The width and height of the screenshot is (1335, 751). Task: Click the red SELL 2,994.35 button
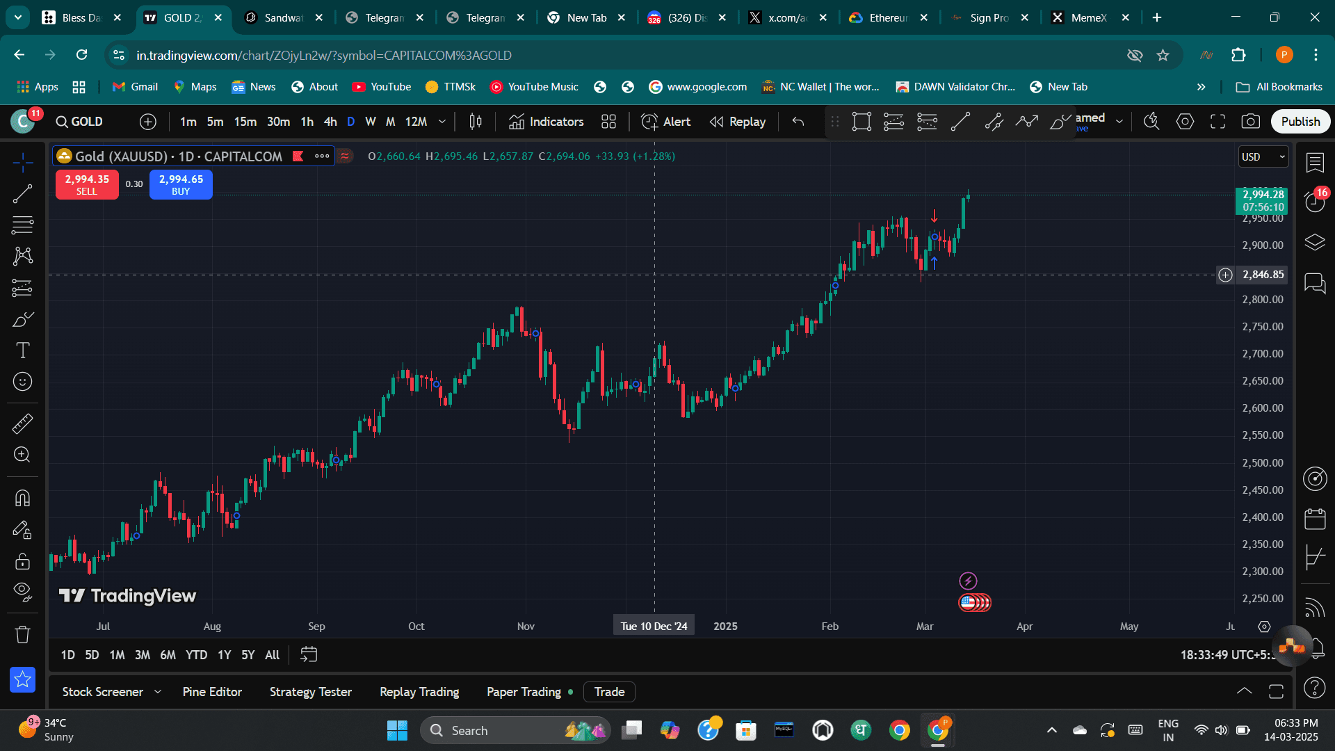tap(87, 184)
